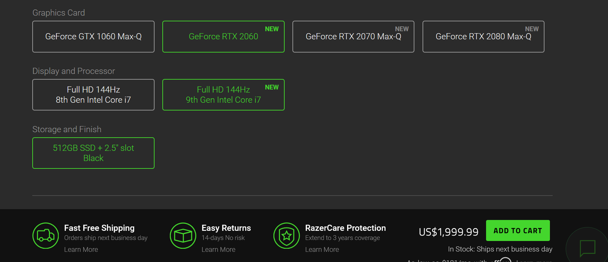The height and width of the screenshot is (262, 608).
Task: Pick GeForce RTX 2080 Max-Q option
Action: pos(483,37)
